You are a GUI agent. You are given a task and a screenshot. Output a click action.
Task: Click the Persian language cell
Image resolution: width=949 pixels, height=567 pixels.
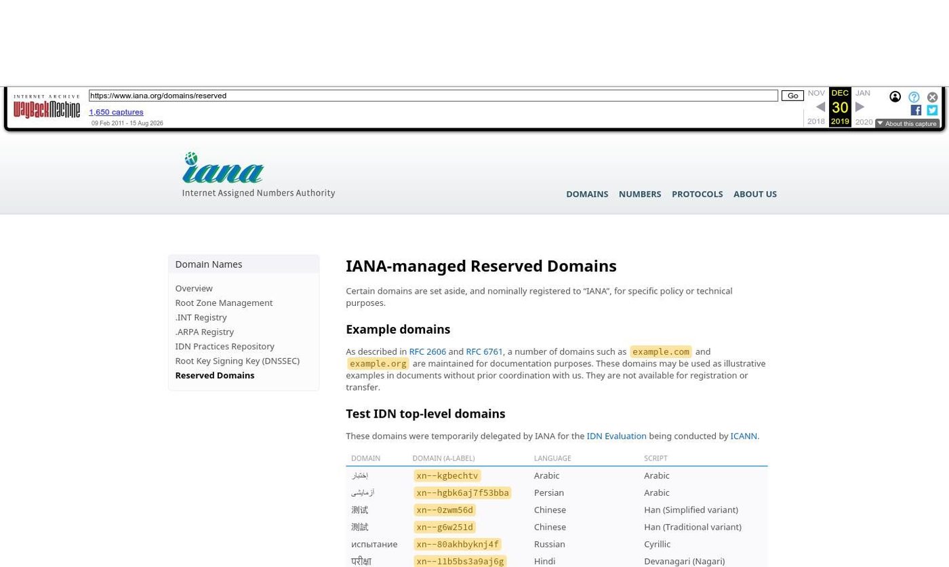548,493
